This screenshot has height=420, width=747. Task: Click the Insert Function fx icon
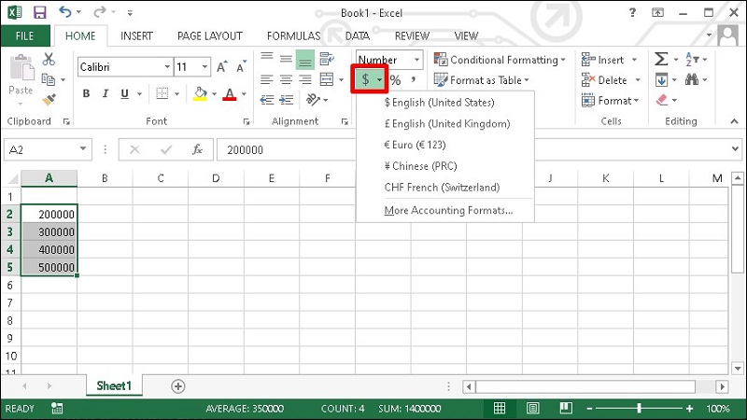pyautogui.click(x=197, y=149)
